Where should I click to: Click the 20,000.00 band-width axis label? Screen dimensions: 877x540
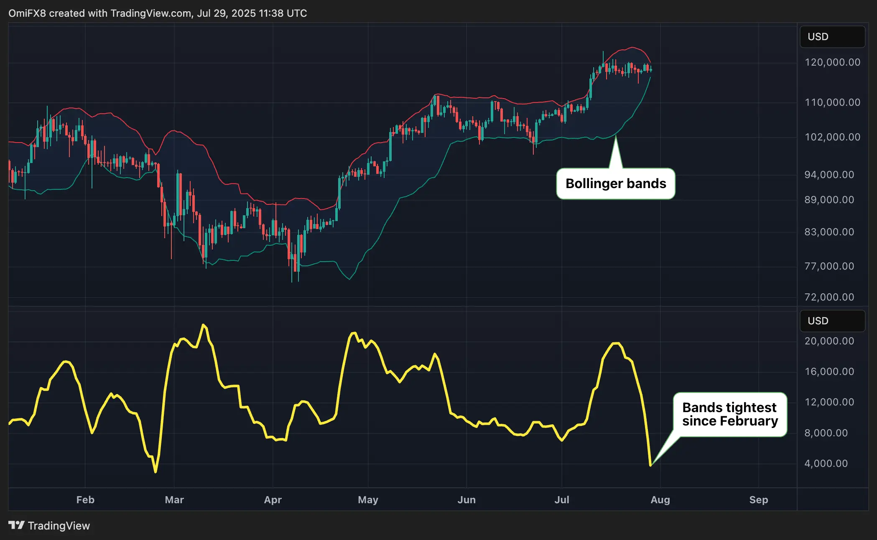click(x=829, y=341)
